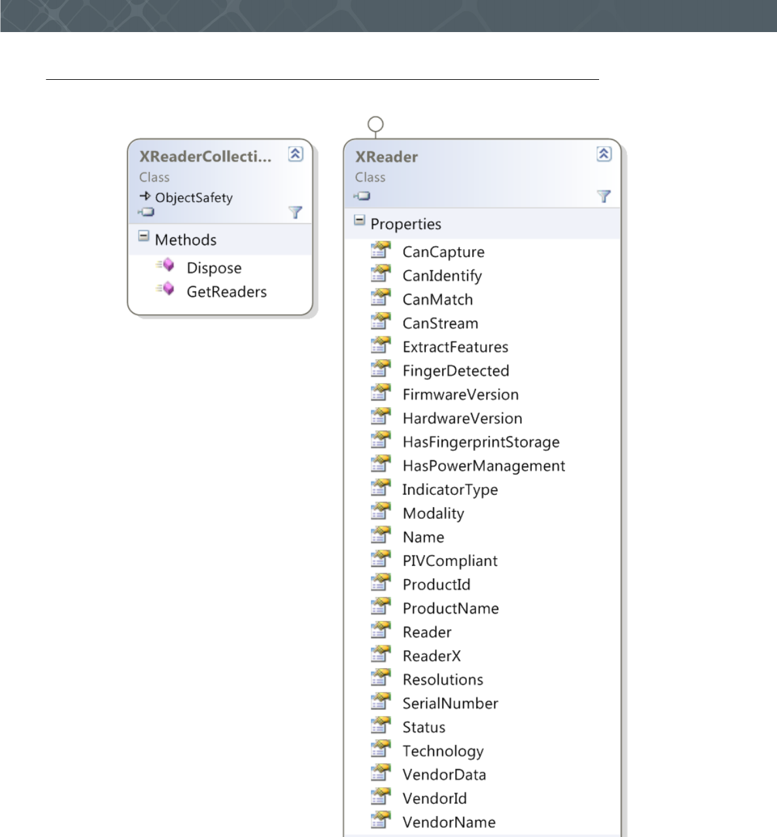Image resolution: width=777 pixels, height=837 pixels.
Task: Click interface label icon under ObjectSafety
Action: click(146, 212)
